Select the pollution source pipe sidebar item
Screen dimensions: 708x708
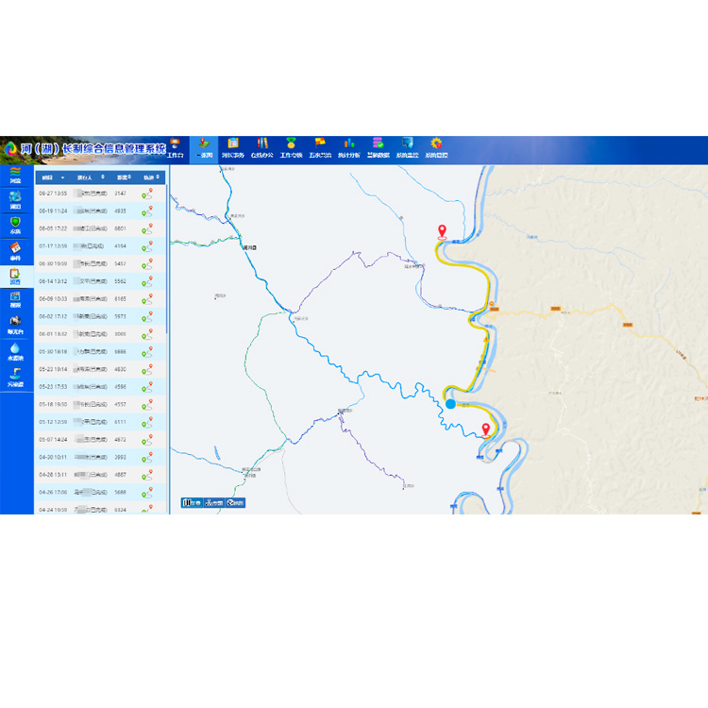coord(16,378)
